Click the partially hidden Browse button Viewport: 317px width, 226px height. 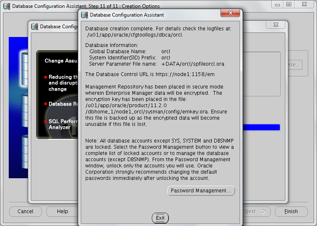click(295, 65)
